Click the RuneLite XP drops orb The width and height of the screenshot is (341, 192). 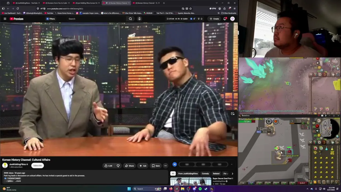tap(314, 123)
